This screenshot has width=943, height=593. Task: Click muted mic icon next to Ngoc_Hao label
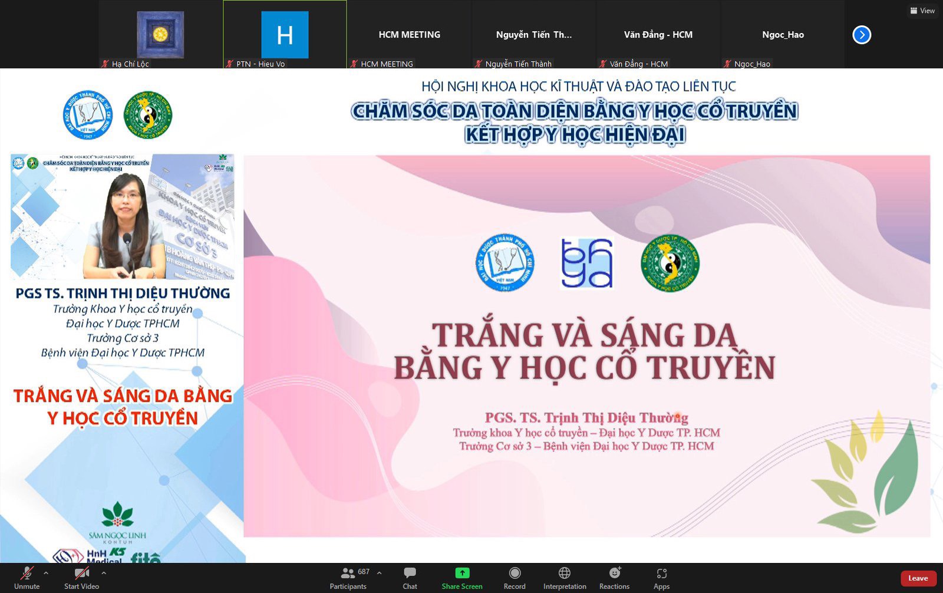coord(728,64)
